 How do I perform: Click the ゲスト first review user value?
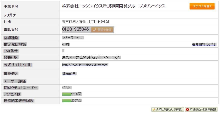66,88
